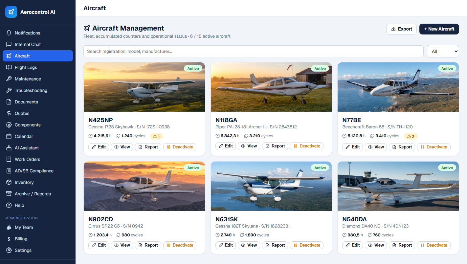View details of aircraft N118GA

tap(249, 146)
